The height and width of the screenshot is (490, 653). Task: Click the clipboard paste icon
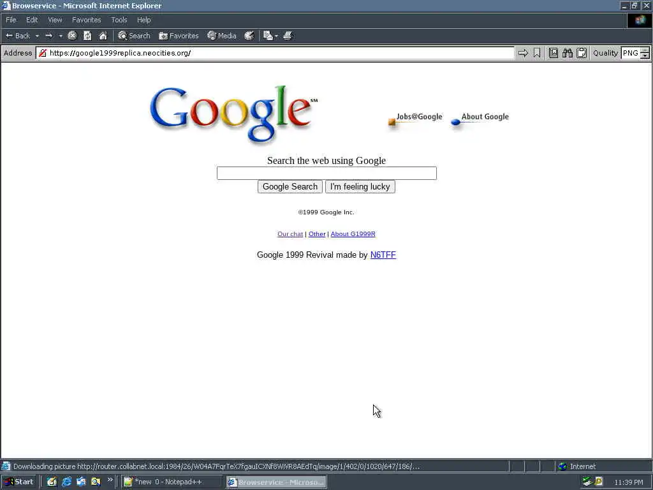pos(582,53)
